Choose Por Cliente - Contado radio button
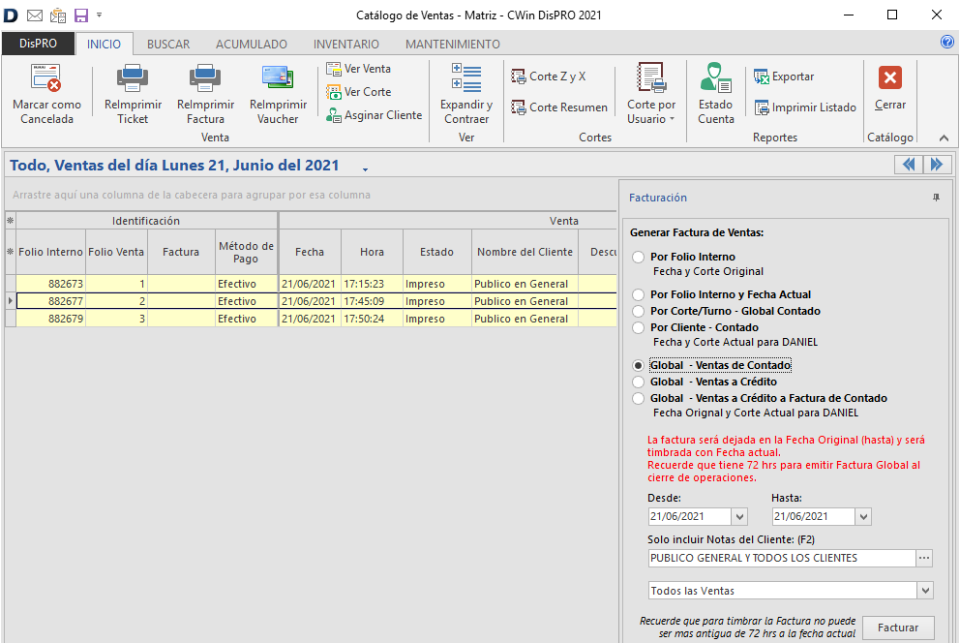 [x=638, y=328]
